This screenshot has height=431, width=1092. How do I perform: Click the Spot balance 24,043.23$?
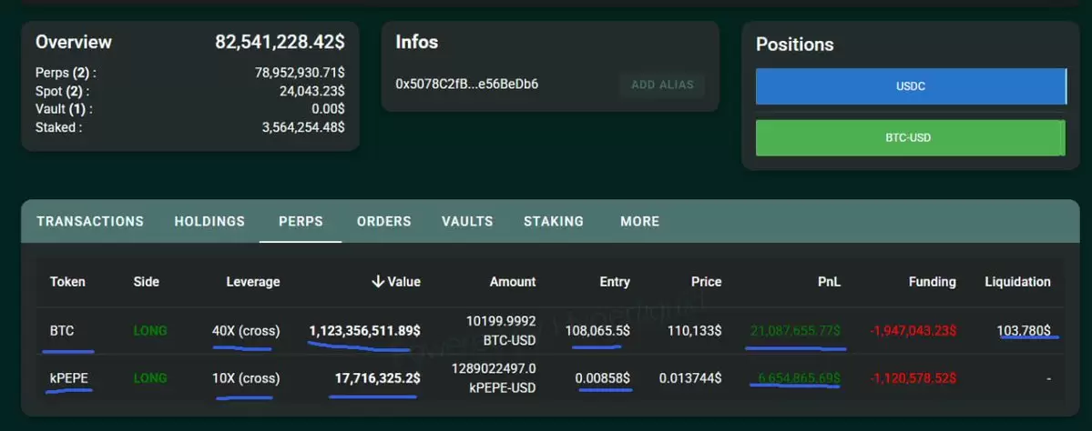(x=312, y=91)
